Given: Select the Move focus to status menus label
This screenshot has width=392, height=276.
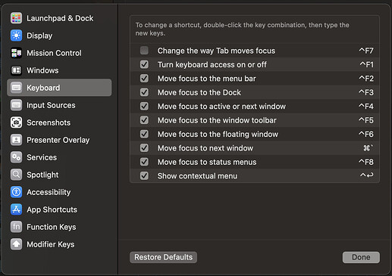Looking at the screenshot, I should point(207,162).
